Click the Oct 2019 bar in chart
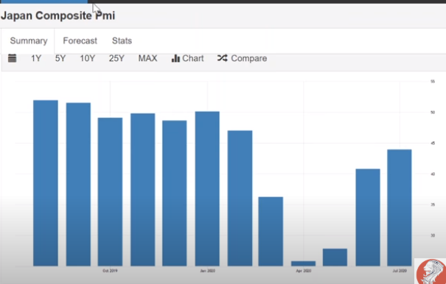Screen dimensions: 446x284 110,192
